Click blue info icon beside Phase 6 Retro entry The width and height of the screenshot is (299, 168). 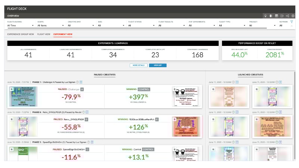[87, 111]
